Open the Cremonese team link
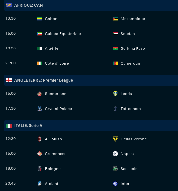Viewport: 178px width, 191px height. pos(56,154)
